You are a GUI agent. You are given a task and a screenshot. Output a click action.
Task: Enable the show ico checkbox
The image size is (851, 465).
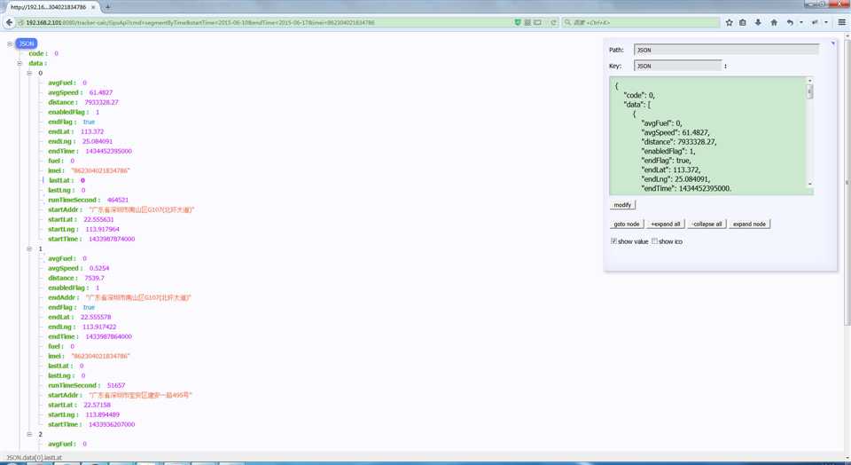[x=654, y=241]
